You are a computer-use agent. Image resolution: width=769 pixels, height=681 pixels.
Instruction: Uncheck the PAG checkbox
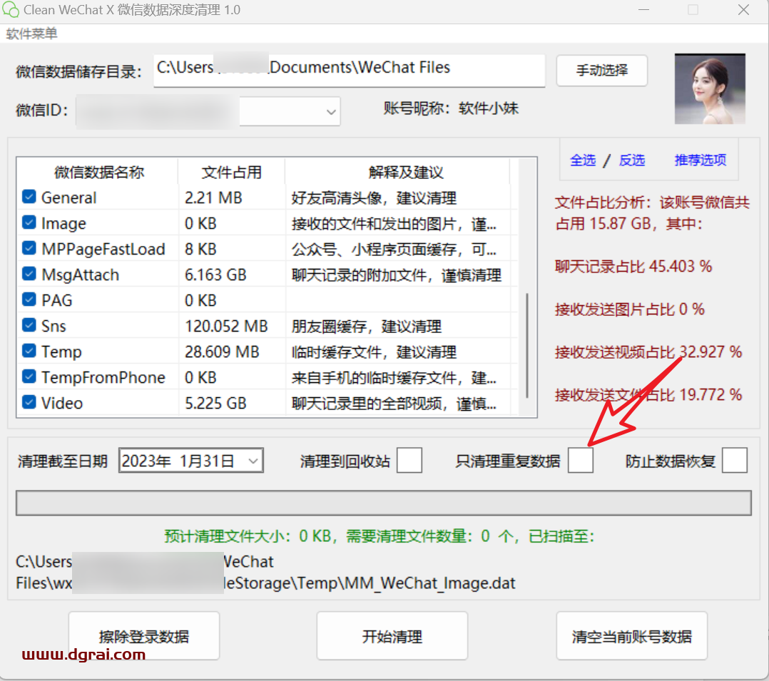tap(29, 299)
